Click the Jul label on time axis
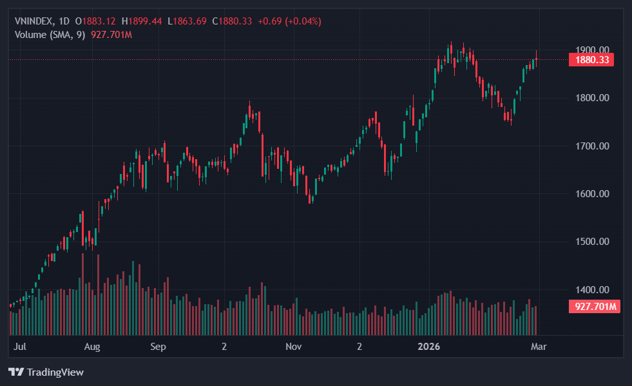The image size is (632, 386). tap(20, 347)
